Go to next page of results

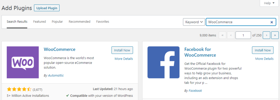[x=267, y=35]
